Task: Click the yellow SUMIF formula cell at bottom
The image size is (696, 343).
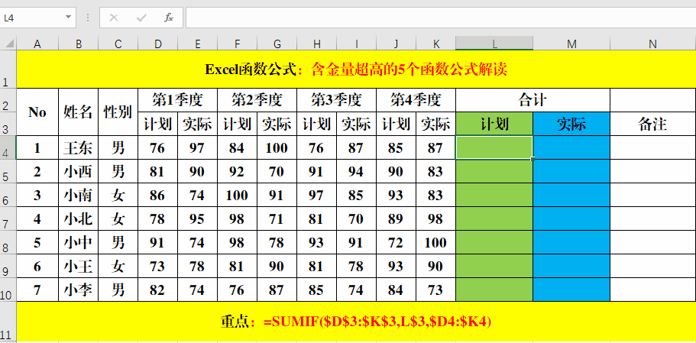Action: click(x=356, y=322)
